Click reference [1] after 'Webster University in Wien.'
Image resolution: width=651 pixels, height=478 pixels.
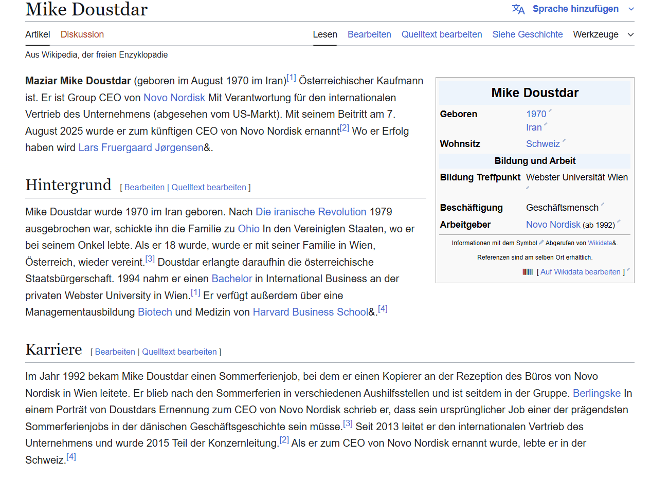pyautogui.click(x=196, y=292)
